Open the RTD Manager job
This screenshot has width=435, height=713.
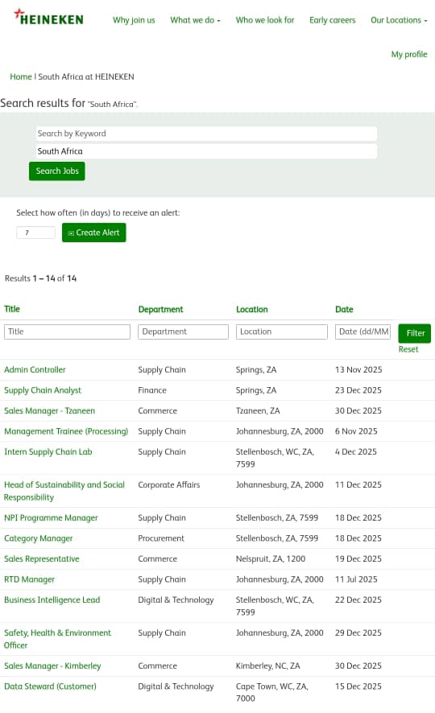29,579
